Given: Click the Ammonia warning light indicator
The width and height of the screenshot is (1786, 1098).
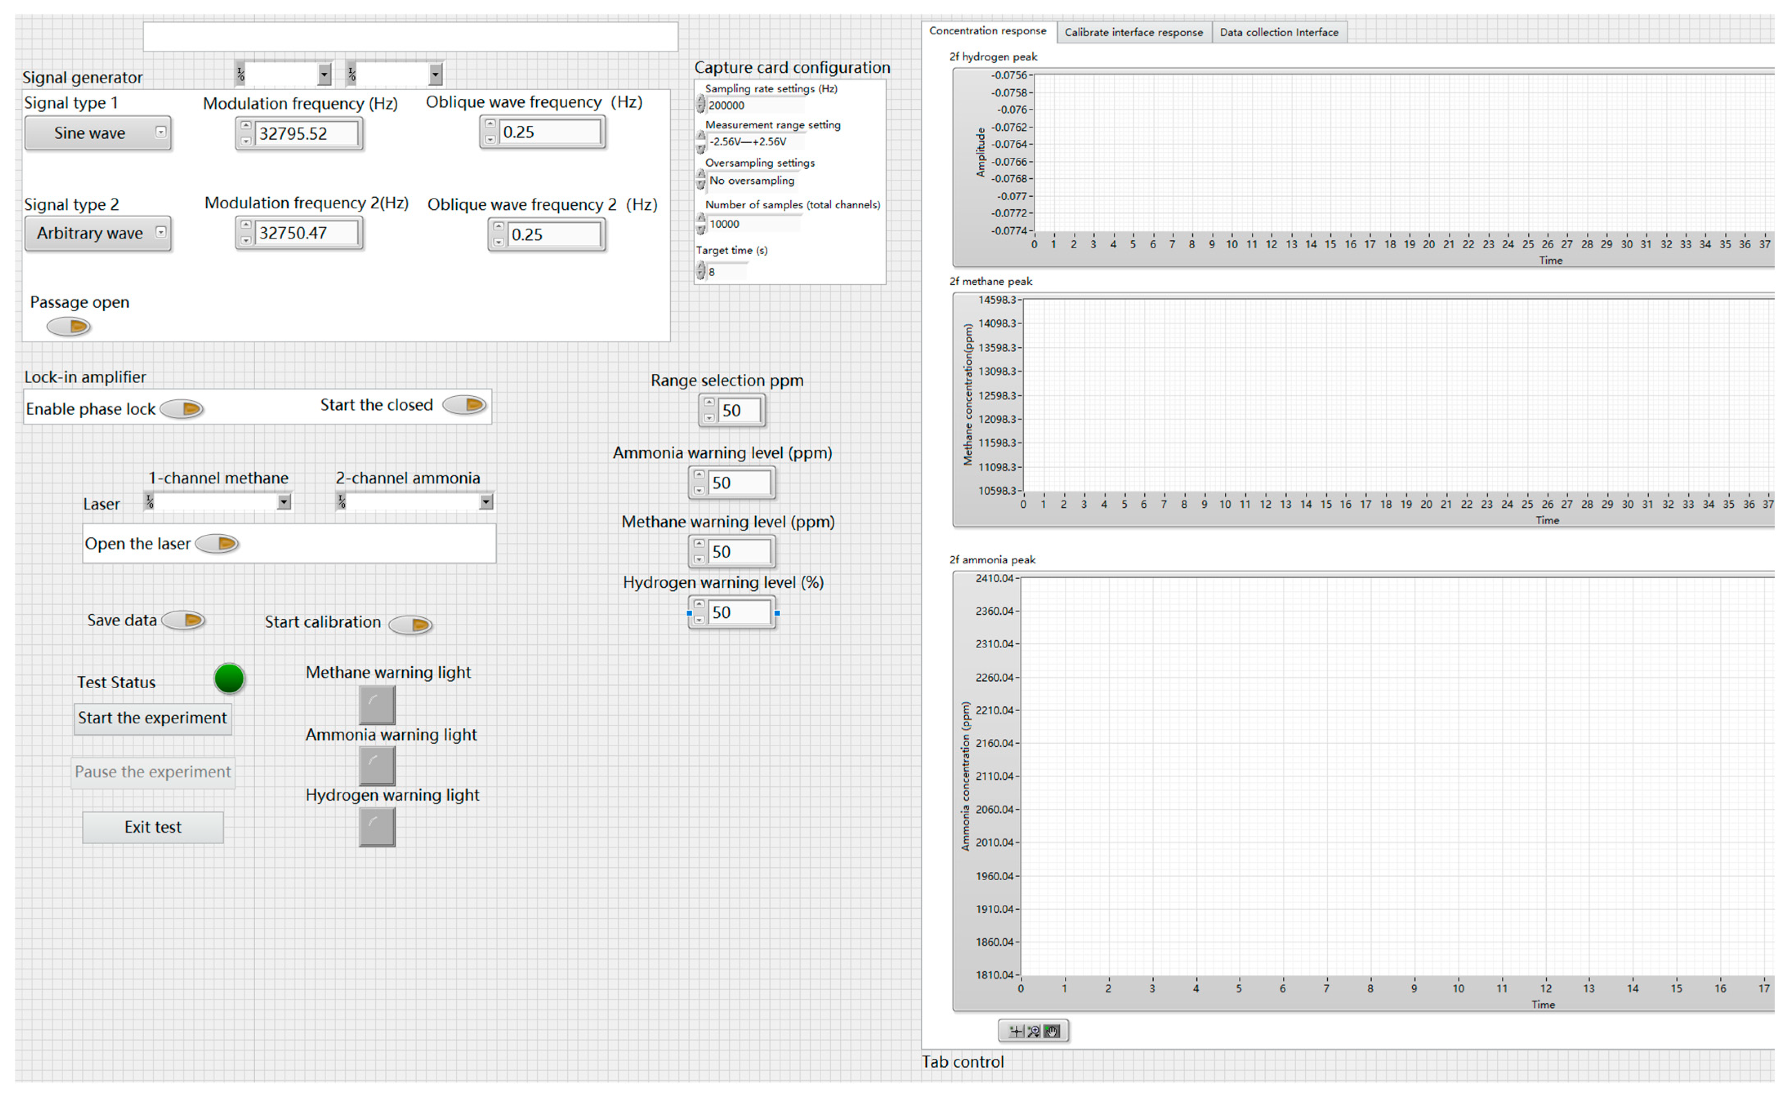Looking at the screenshot, I should pos(377,765).
